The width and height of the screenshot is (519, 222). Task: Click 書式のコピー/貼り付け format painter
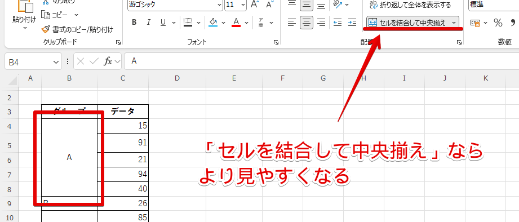pyautogui.click(x=77, y=30)
